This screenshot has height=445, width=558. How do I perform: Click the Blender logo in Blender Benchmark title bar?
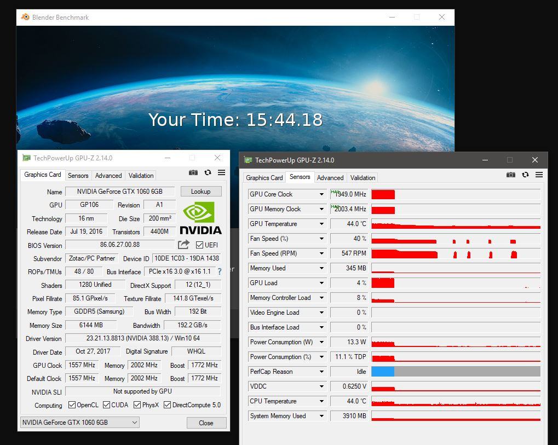pyautogui.click(x=25, y=17)
